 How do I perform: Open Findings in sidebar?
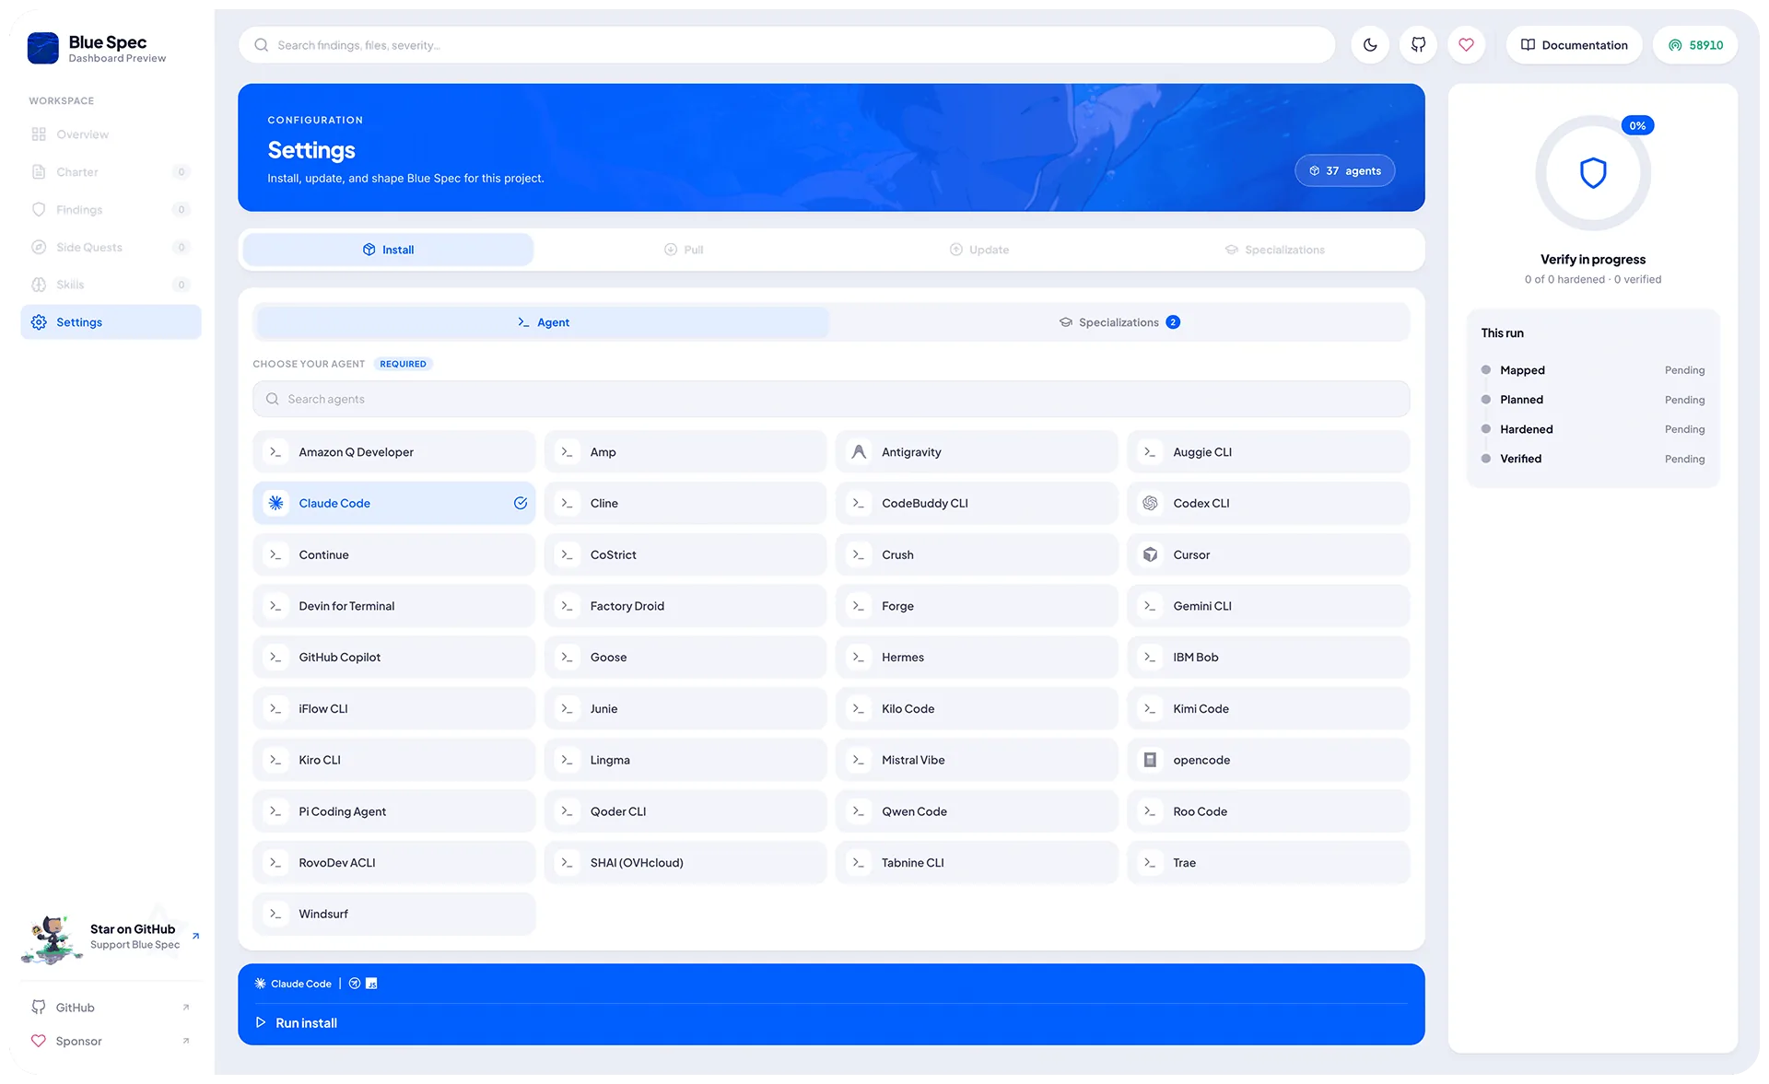click(x=111, y=210)
